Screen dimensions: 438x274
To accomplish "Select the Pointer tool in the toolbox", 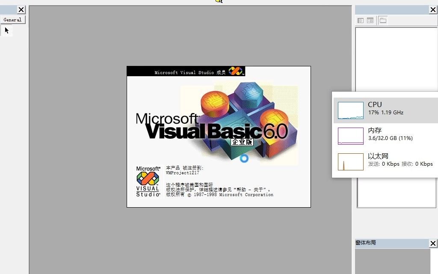I will [6, 30].
